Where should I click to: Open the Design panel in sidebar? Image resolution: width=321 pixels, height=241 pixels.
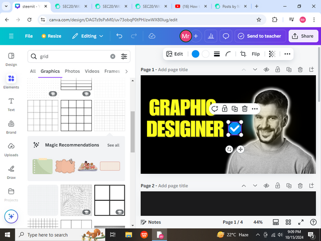11,59
